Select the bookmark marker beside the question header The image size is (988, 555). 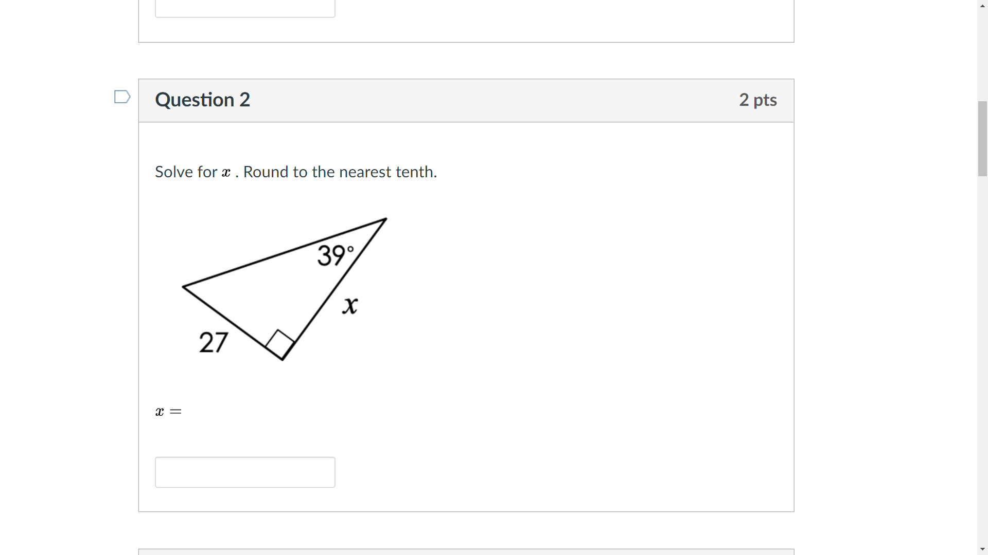click(122, 97)
